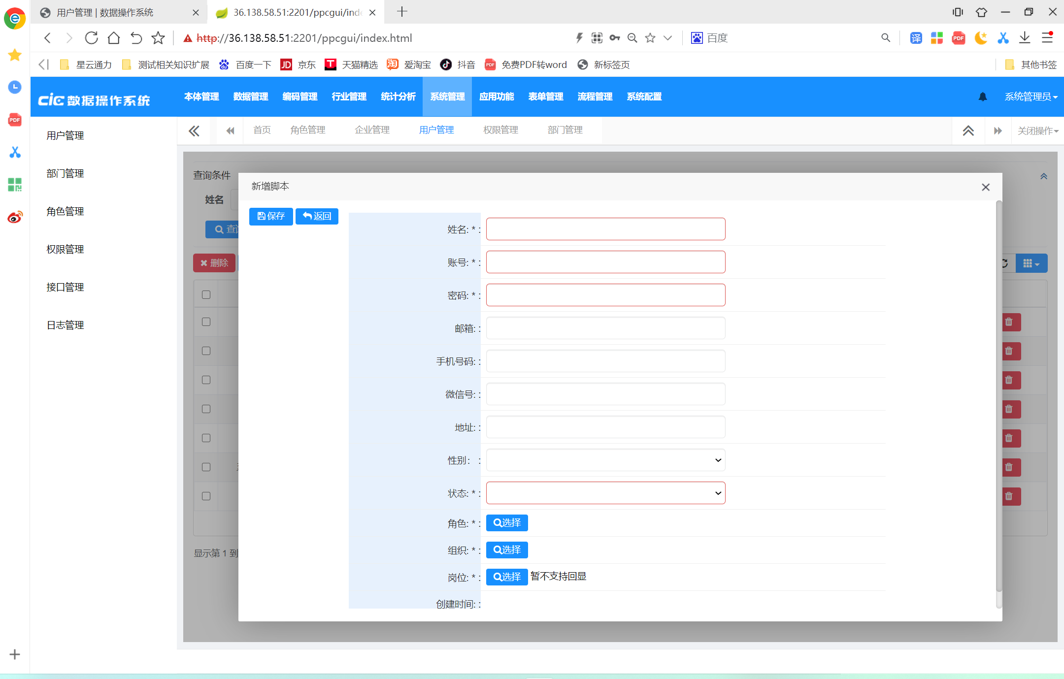The image size is (1064, 679).
Task: Open the 数据管理 top menu
Action: click(x=250, y=97)
